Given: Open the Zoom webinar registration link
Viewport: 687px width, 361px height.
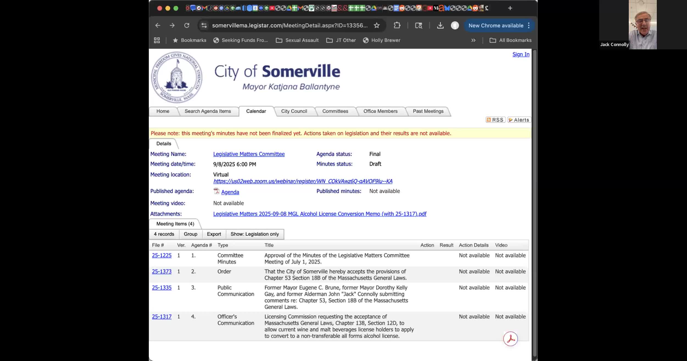Looking at the screenshot, I should coord(303,181).
